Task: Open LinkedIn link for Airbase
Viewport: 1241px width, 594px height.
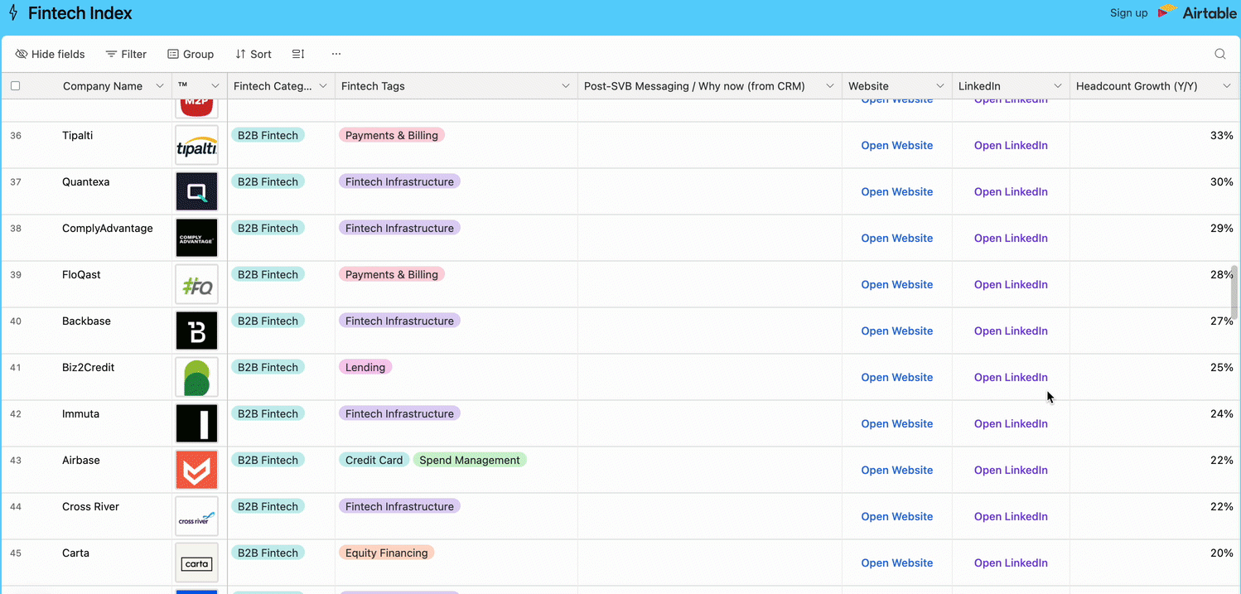Action: coord(1011,471)
